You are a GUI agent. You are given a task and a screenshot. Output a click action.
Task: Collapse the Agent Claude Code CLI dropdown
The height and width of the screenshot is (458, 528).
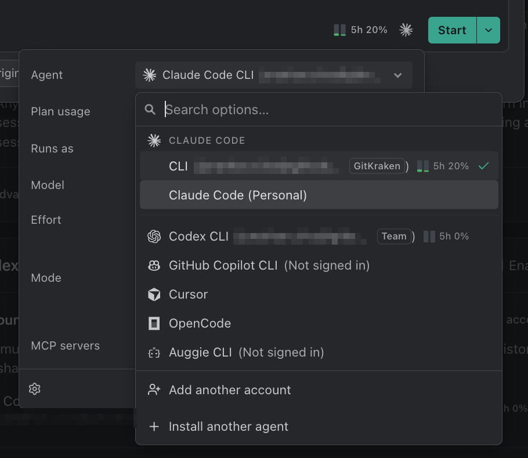pyautogui.click(x=274, y=75)
